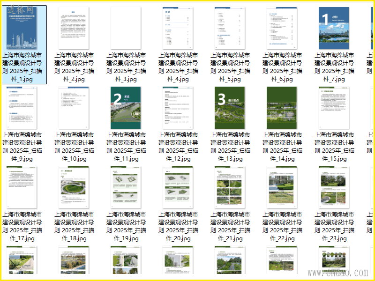This screenshot has height=281, width=375.
Task: Select the thumbnail of 扫描件_19.jpg
Action: (x=126, y=187)
